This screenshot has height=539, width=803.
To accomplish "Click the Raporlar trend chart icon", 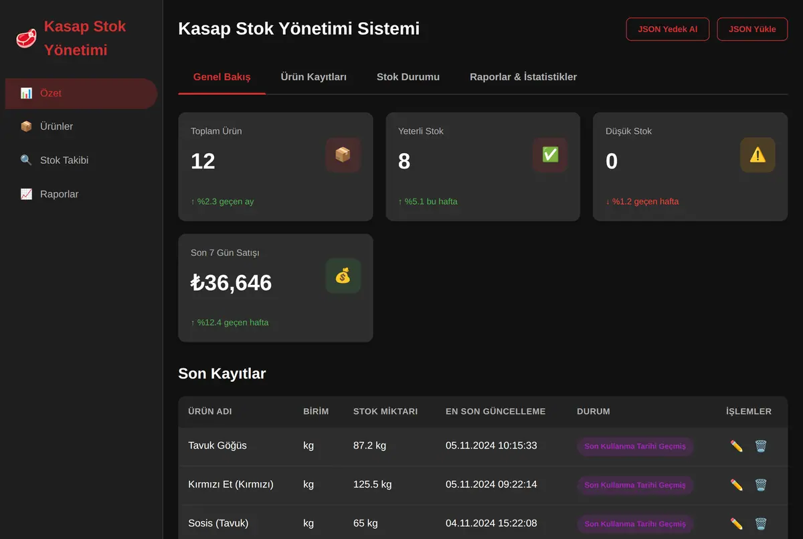I will tap(26, 194).
